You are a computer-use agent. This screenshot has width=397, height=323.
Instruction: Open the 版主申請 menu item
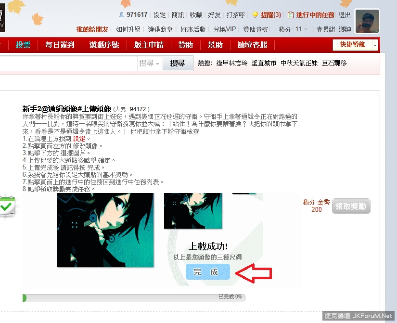[149, 45]
